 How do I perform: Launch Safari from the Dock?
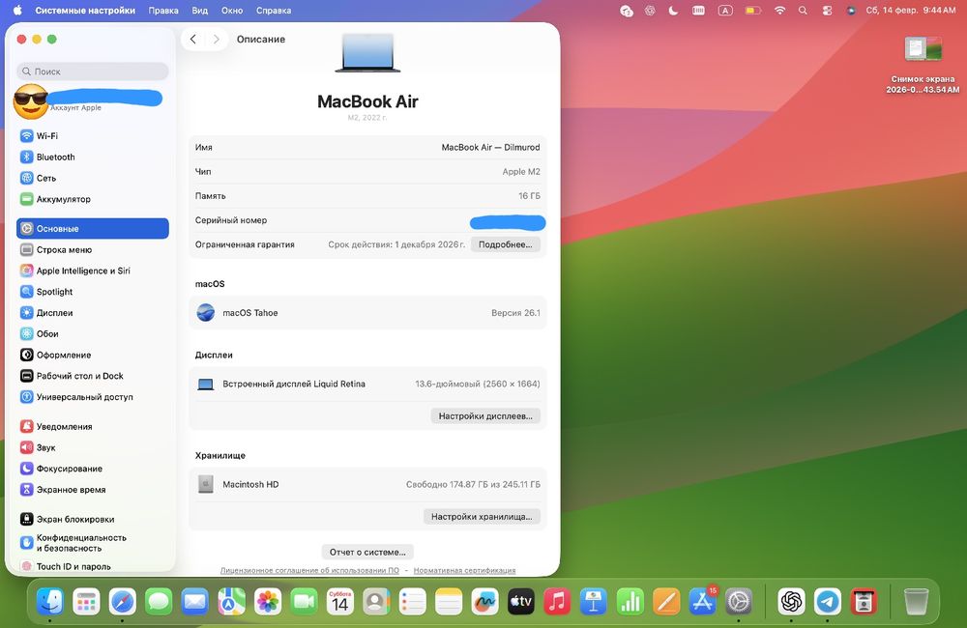(122, 602)
